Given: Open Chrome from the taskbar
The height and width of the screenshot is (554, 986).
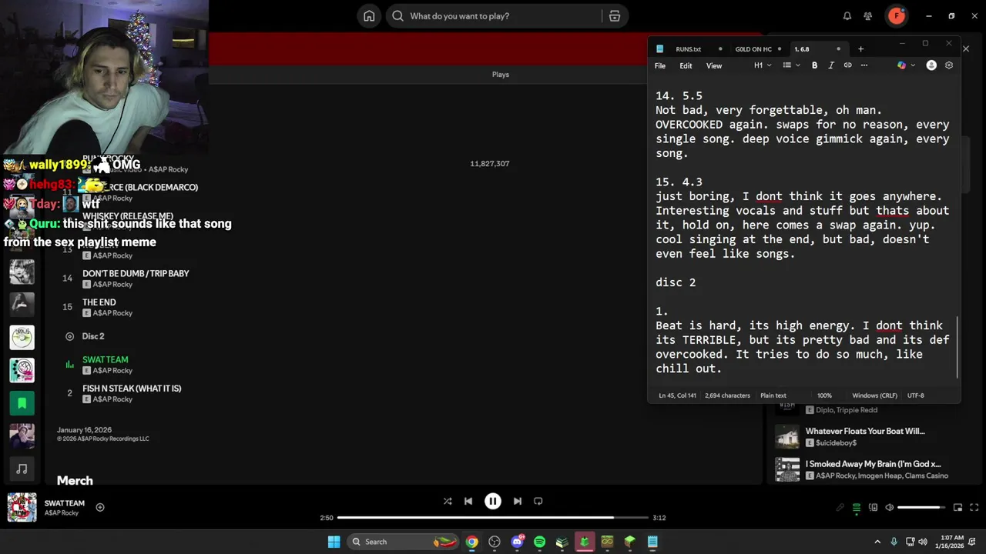Looking at the screenshot, I should pos(471,542).
